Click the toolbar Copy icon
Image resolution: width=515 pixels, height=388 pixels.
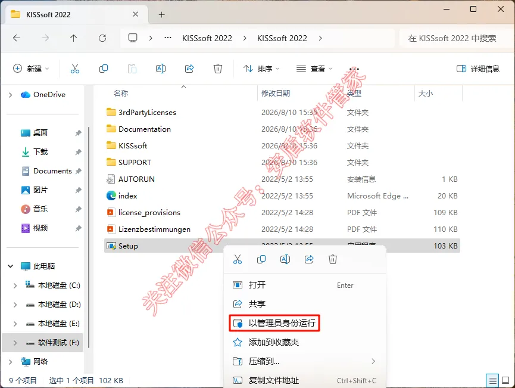coord(104,69)
